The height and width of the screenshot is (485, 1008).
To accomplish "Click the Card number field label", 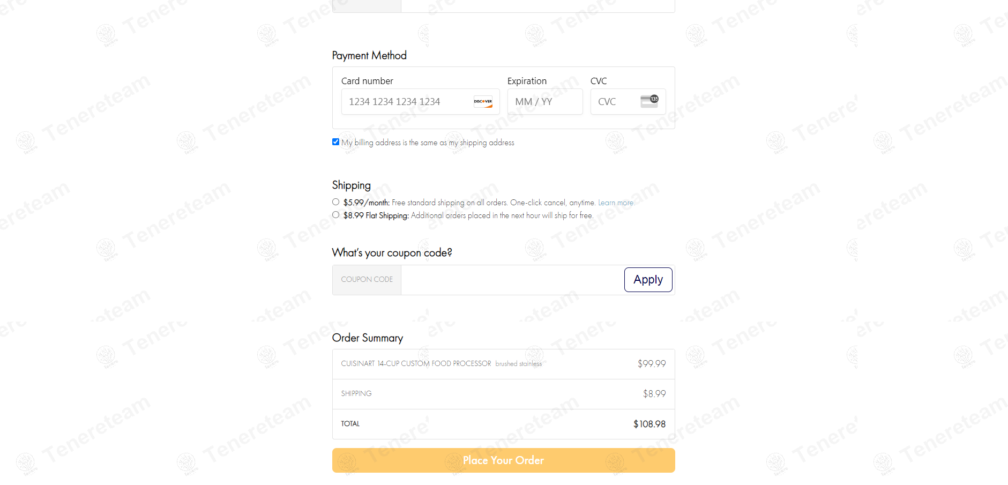I will [367, 81].
